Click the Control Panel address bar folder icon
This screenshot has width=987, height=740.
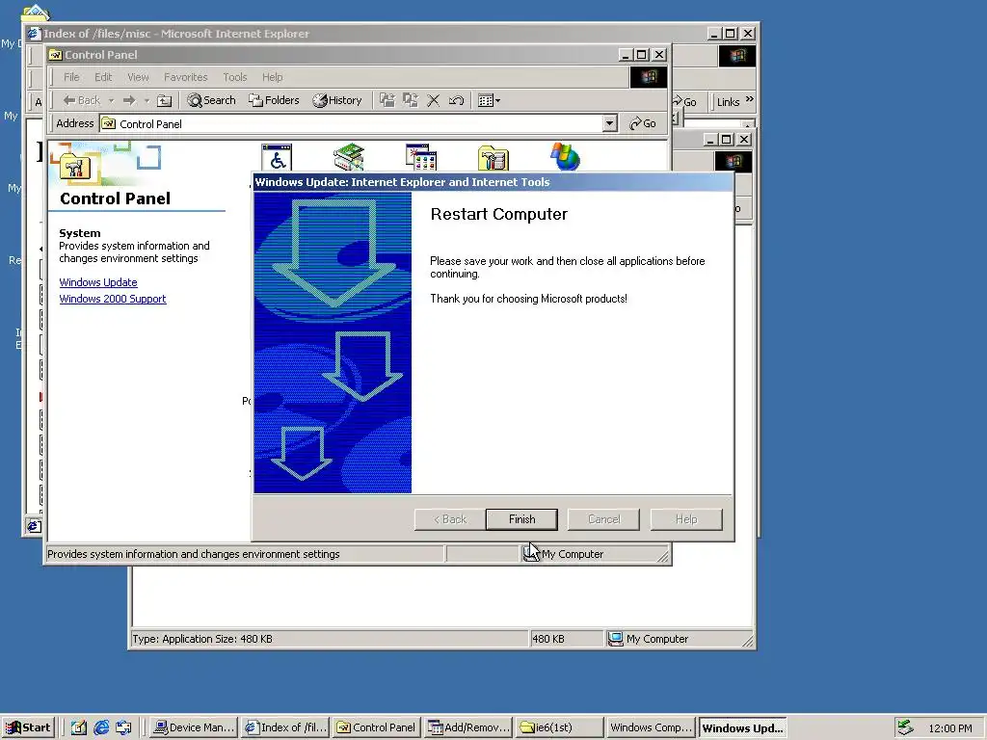click(x=109, y=123)
